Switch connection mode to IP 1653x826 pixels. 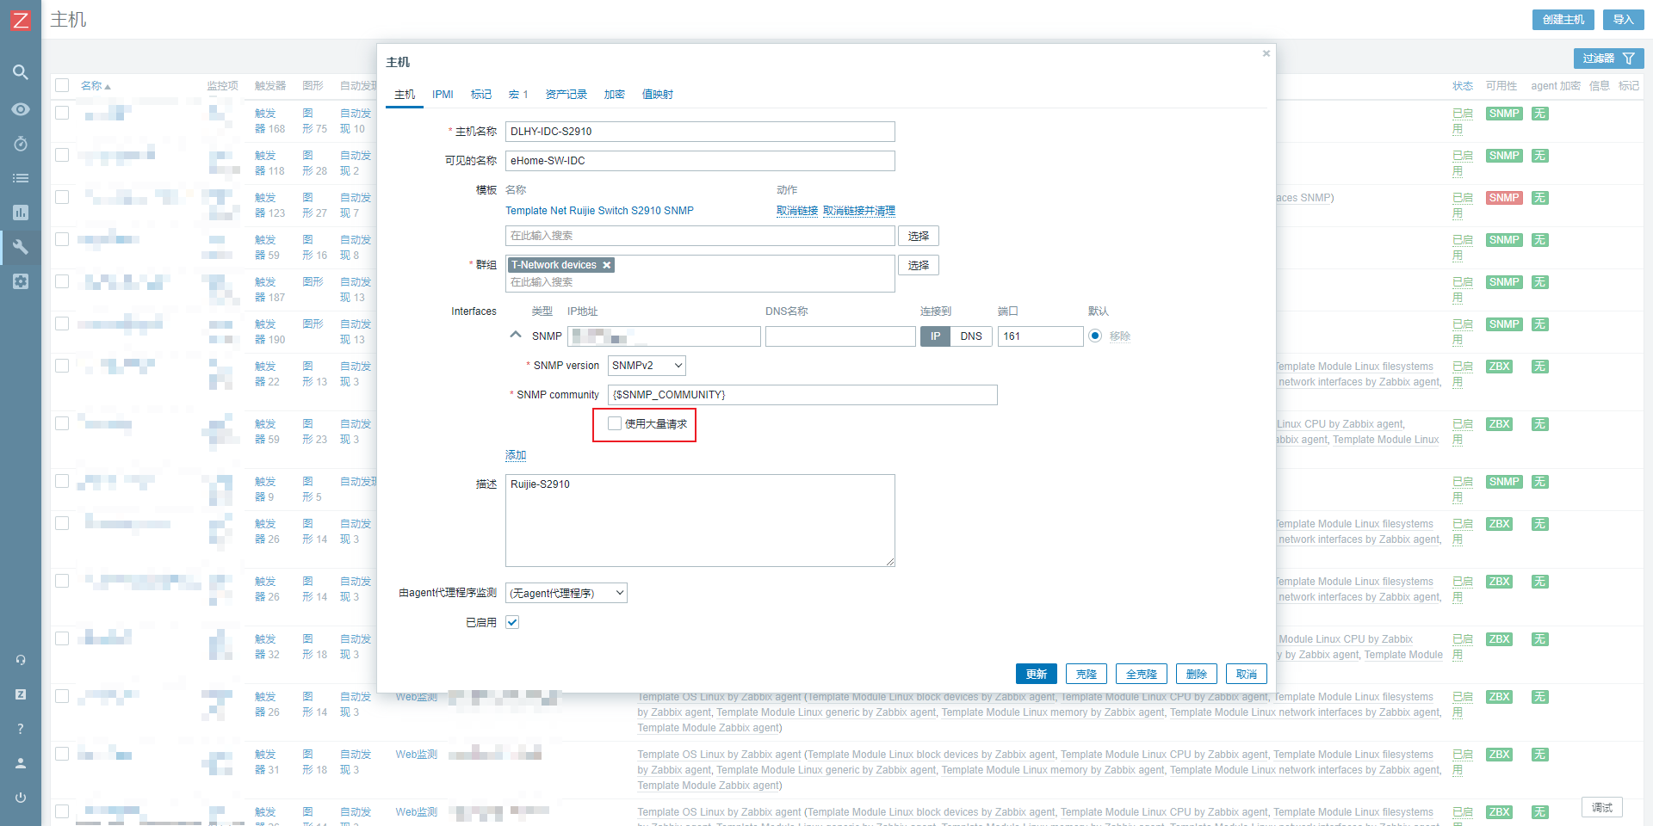click(x=936, y=336)
